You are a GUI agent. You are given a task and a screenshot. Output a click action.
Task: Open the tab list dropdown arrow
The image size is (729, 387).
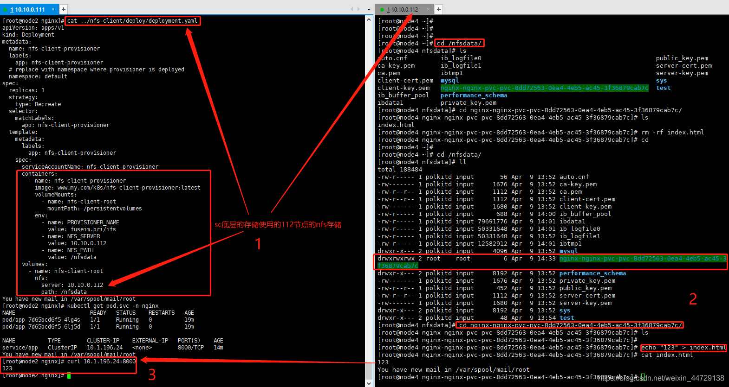(369, 9)
